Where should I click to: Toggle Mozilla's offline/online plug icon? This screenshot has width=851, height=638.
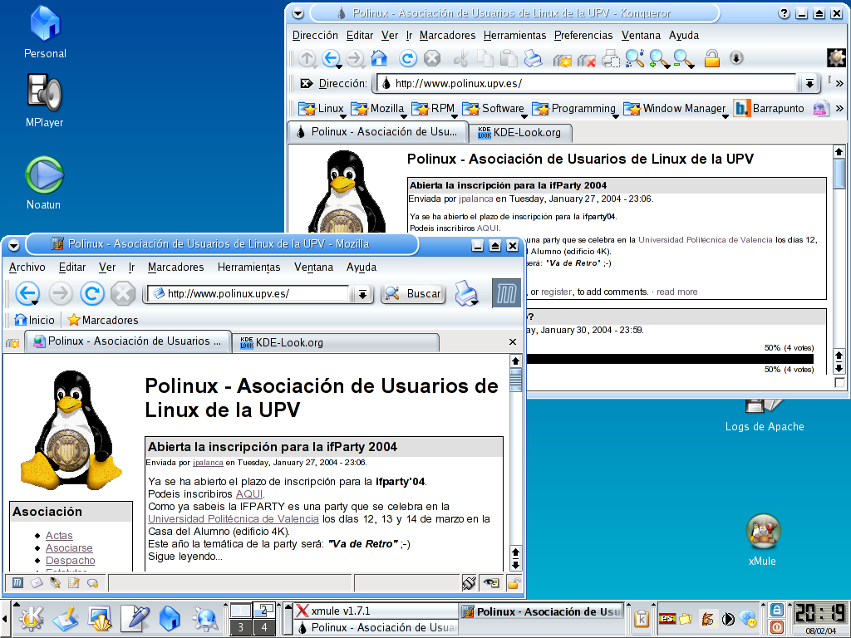(469, 583)
